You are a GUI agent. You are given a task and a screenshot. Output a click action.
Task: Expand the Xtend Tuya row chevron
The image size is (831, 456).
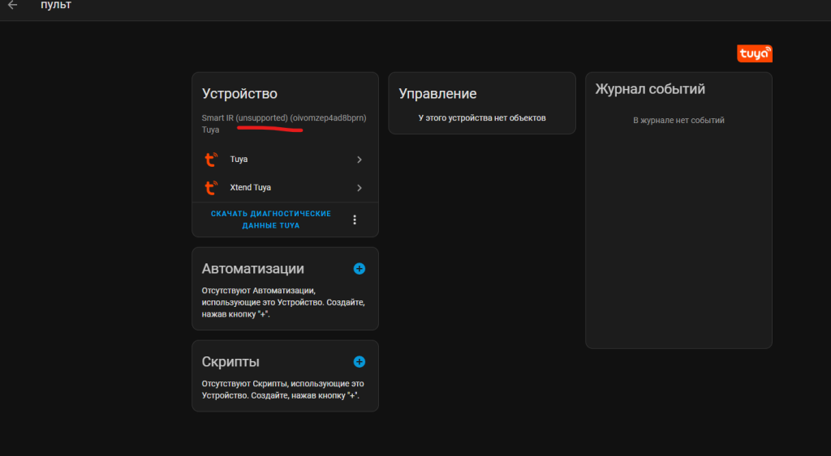360,188
